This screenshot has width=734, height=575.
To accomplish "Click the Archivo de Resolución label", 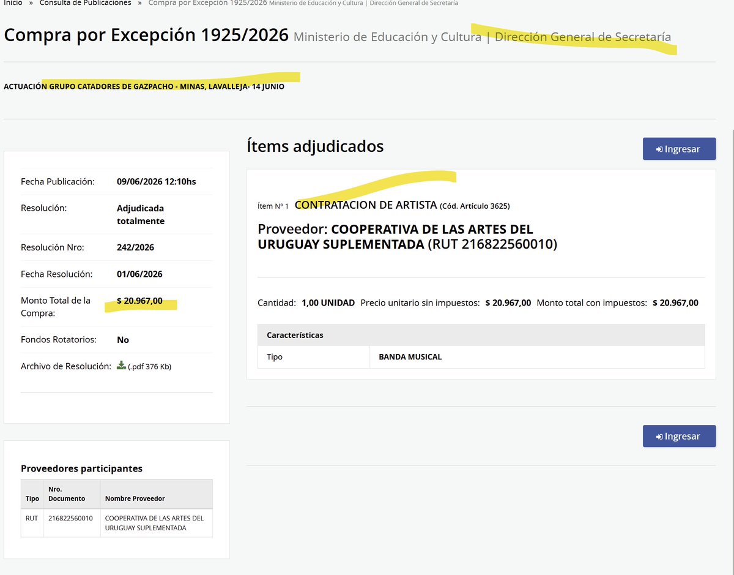I will click(x=66, y=366).
